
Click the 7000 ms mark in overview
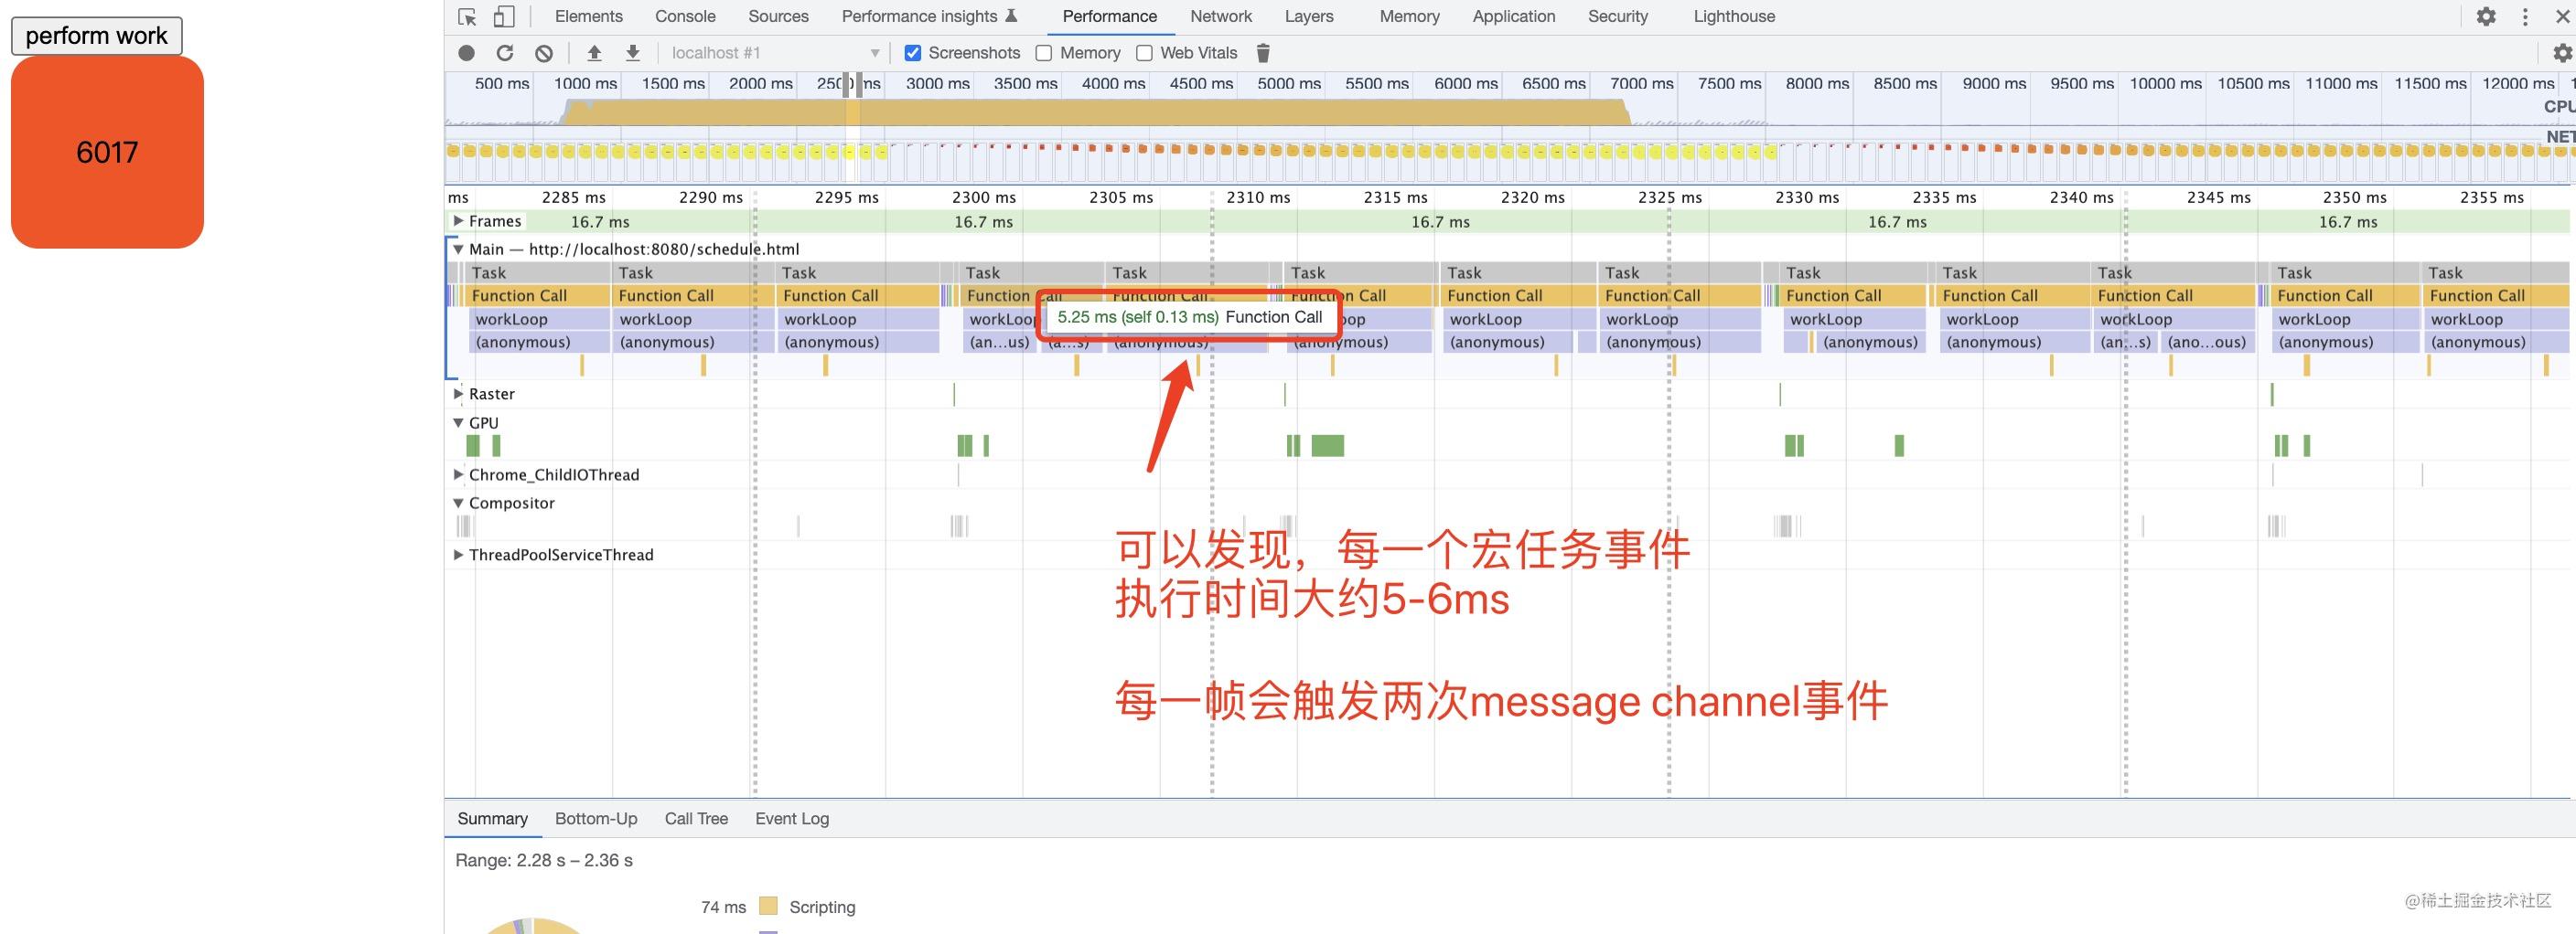tap(1641, 84)
